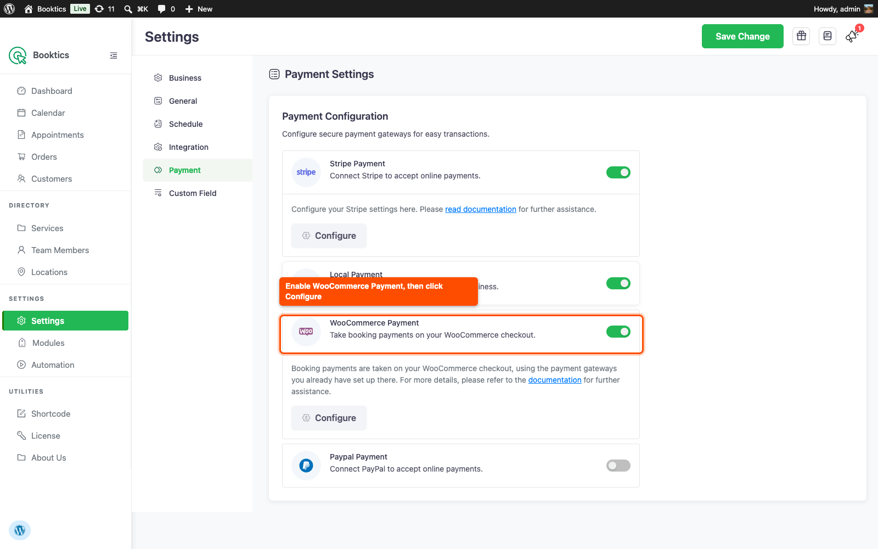
Task: Switch to Business settings tab
Action: point(198,78)
